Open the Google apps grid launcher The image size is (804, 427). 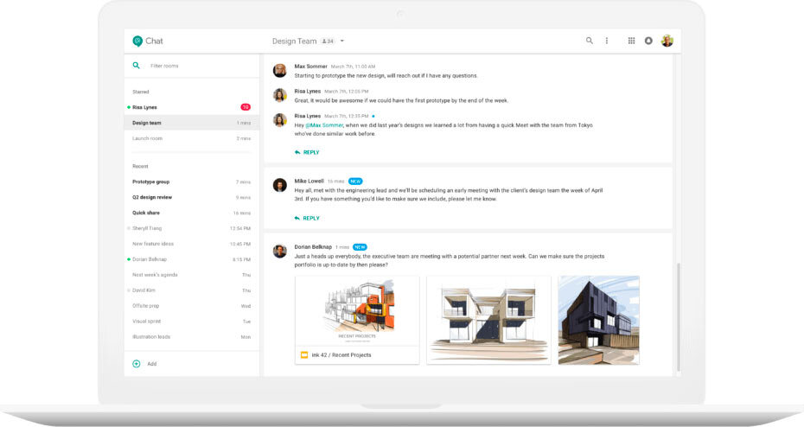631,41
